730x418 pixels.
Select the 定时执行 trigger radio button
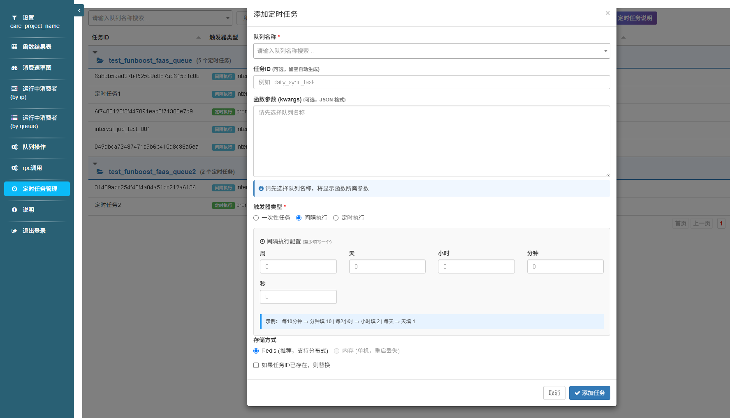click(336, 218)
